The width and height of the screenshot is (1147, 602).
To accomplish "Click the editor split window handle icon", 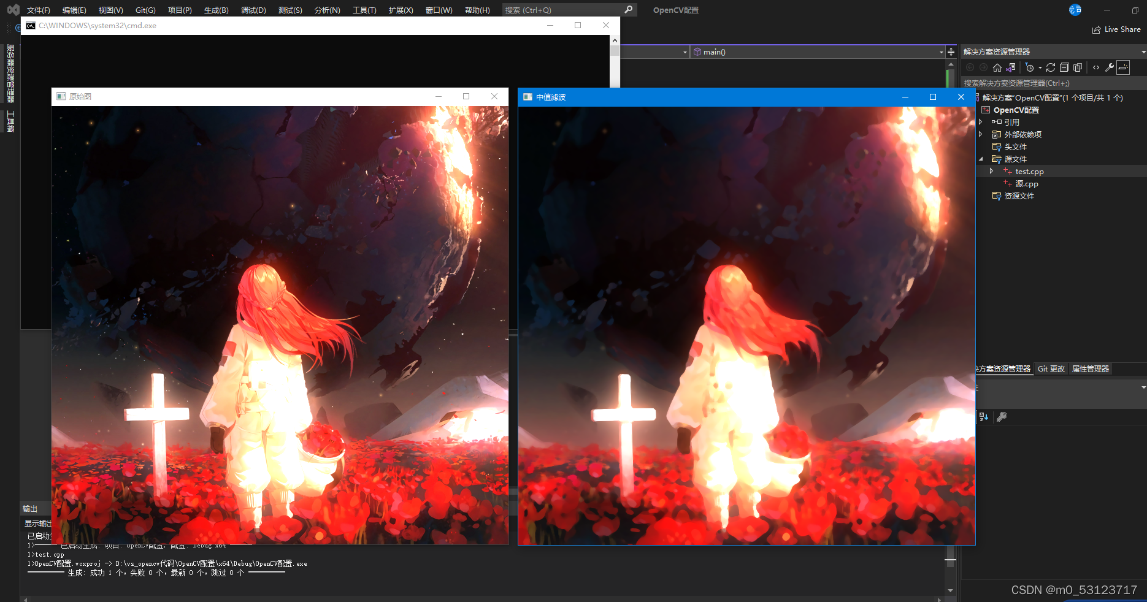I will point(951,52).
